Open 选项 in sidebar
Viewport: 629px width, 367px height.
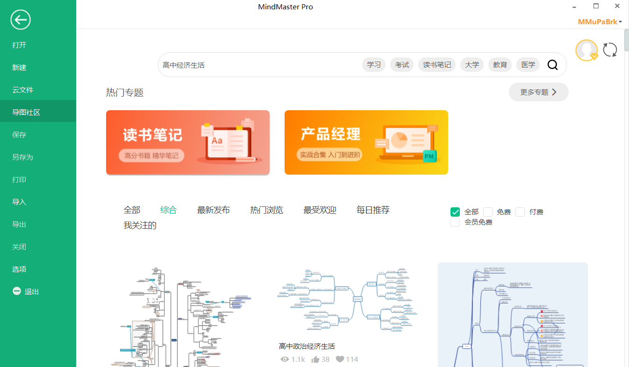[x=38, y=269]
